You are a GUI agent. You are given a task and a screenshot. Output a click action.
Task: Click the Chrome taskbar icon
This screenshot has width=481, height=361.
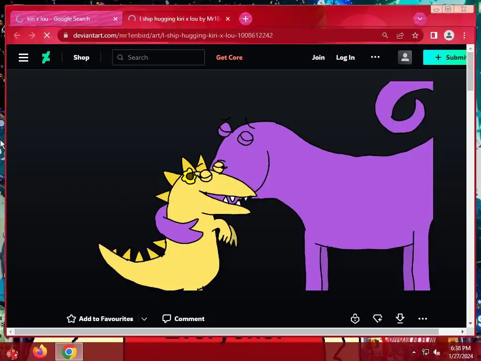click(x=69, y=352)
